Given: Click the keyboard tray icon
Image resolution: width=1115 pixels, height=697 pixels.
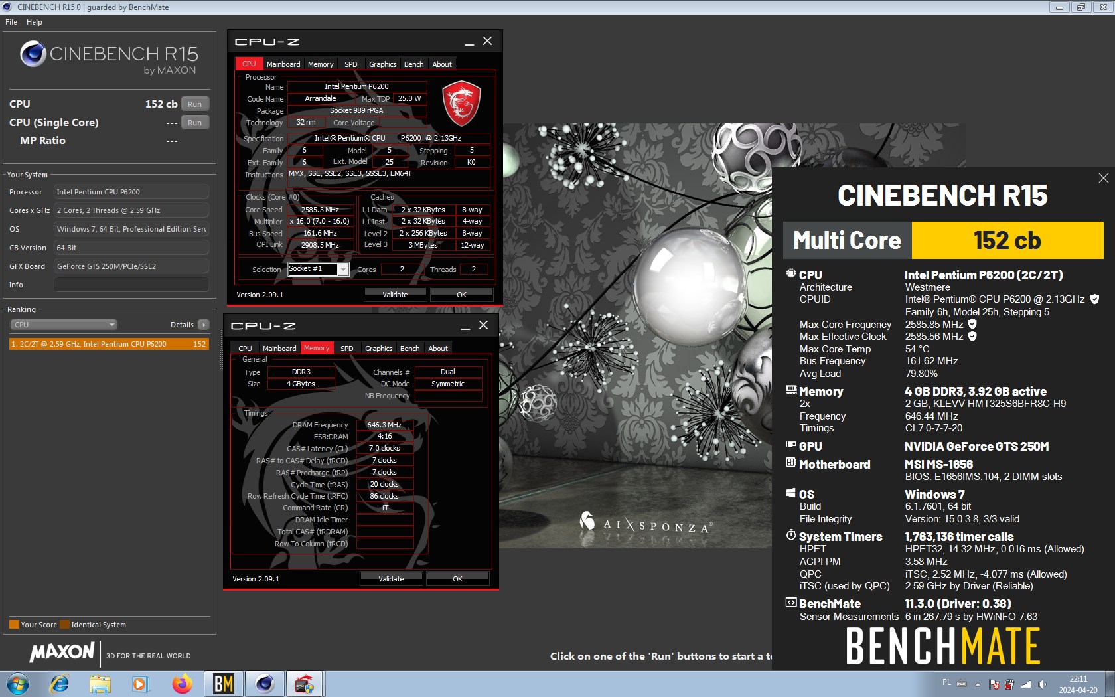Looking at the screenshot, I should point(962,683).
